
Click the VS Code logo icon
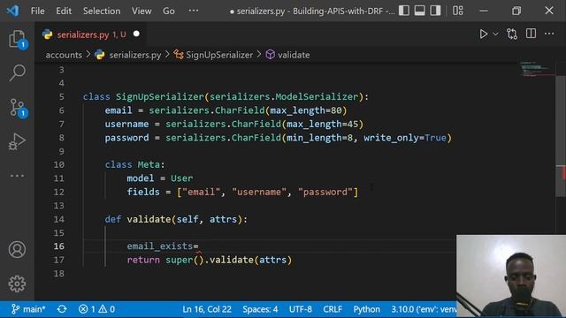(12, 11)
